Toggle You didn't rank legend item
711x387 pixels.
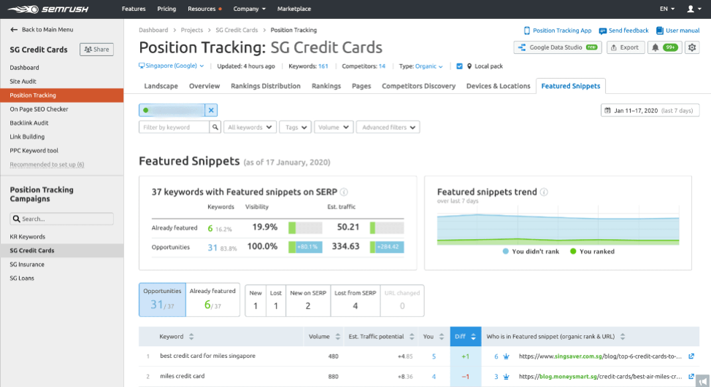click(x=531, y=251)
